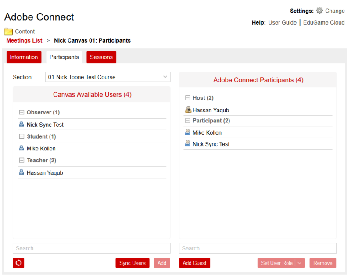Click participant icon beside Mike Kollen in Adobe Connect list
Image resolution: width=351 pixels, height=279 pixels.
(188, 132)
